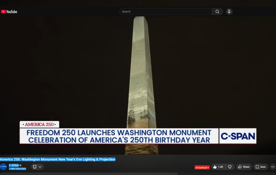
Task: Like the video with the thumbs-up icon
Action: pyautogui.click(x=215, y=167)
